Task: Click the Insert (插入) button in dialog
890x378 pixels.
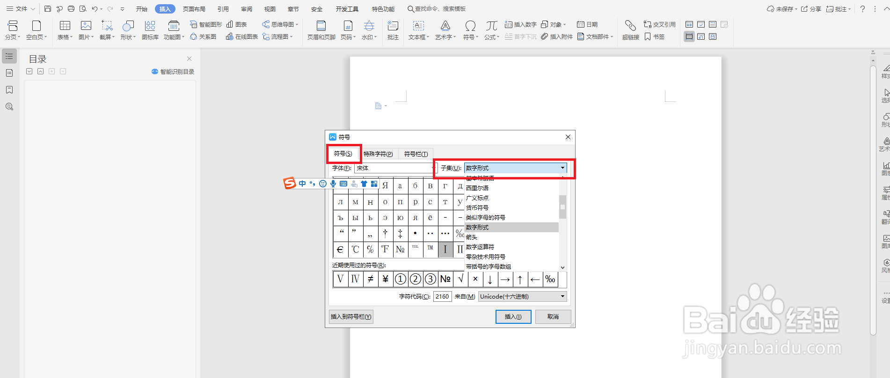Action: coord(513,316)
